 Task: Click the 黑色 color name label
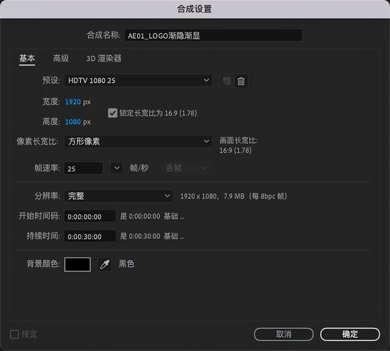coord(126,264)
